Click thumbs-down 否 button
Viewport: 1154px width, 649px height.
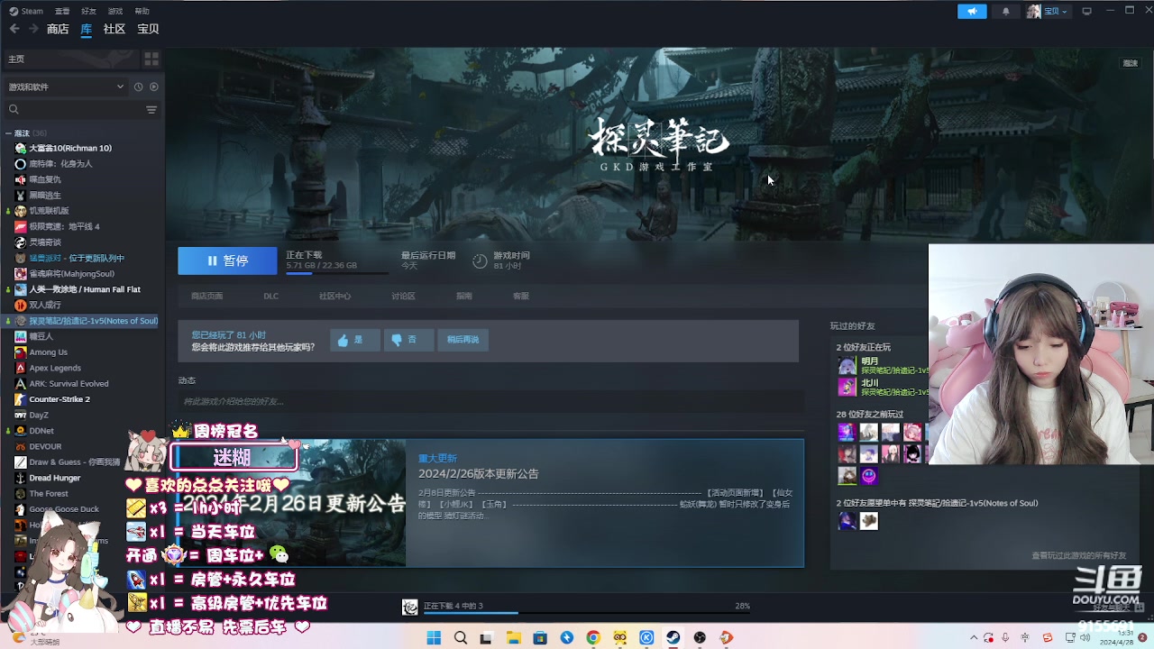tap(408, 340)
